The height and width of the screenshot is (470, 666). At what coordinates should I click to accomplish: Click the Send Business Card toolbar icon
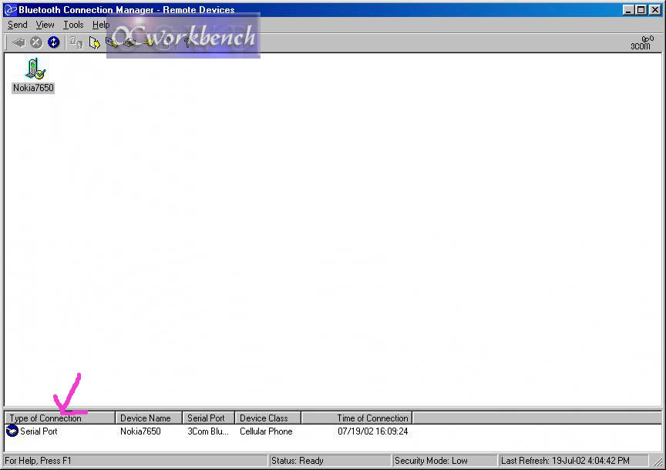coord(112,42)
